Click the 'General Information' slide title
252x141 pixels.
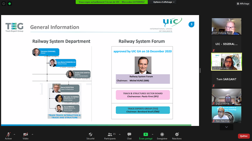coord(54,27)
